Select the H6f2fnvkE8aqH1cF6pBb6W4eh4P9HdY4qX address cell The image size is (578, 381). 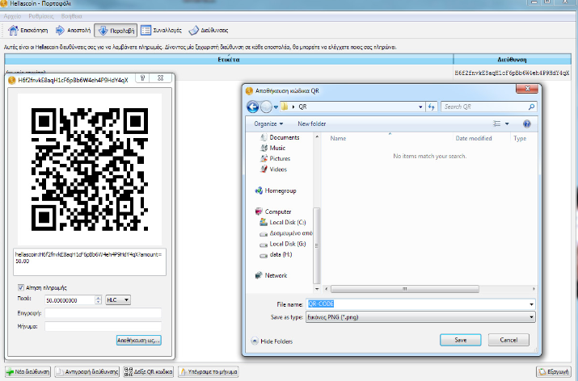pos(512,73)
